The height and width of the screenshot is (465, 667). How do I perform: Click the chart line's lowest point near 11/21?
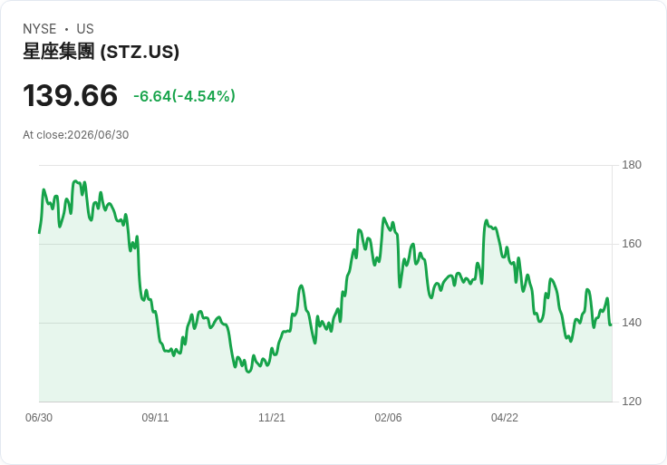249,372
